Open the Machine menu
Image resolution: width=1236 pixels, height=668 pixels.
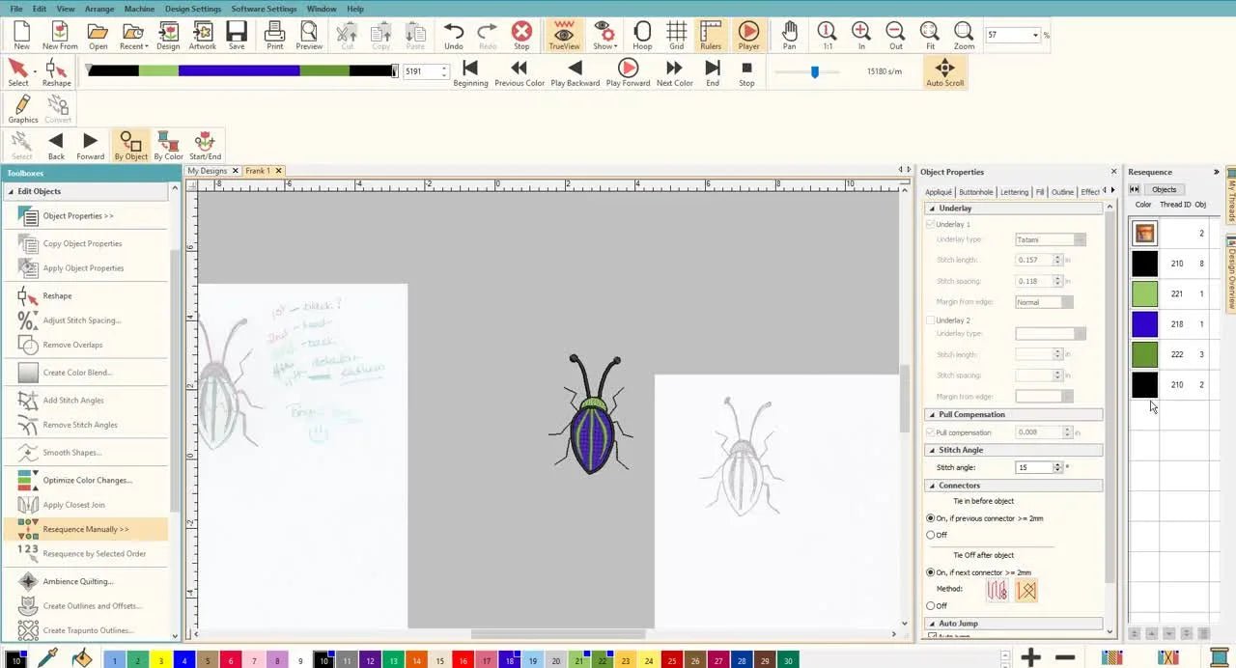(139, 9)
